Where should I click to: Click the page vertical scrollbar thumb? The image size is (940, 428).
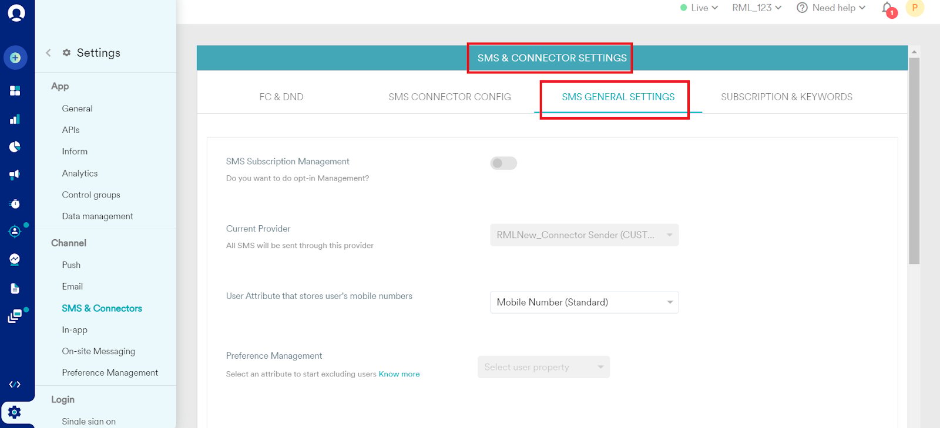[x=914, y=161]
